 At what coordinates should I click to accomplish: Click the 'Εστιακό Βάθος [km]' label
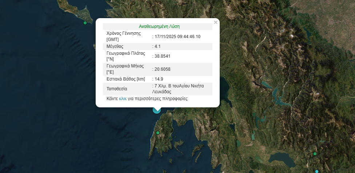pos(126,79)
